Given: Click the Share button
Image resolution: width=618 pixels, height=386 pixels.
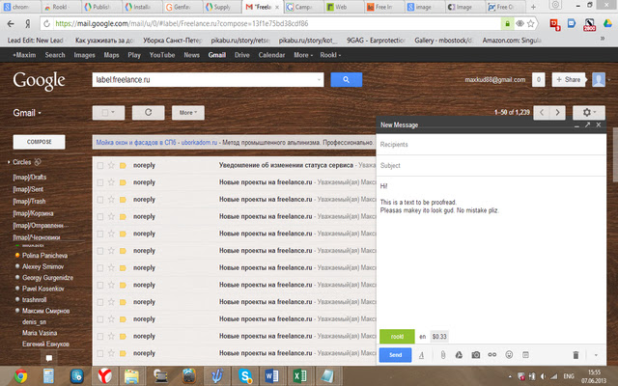Looking at the screenshot, I should pos(569,79).
